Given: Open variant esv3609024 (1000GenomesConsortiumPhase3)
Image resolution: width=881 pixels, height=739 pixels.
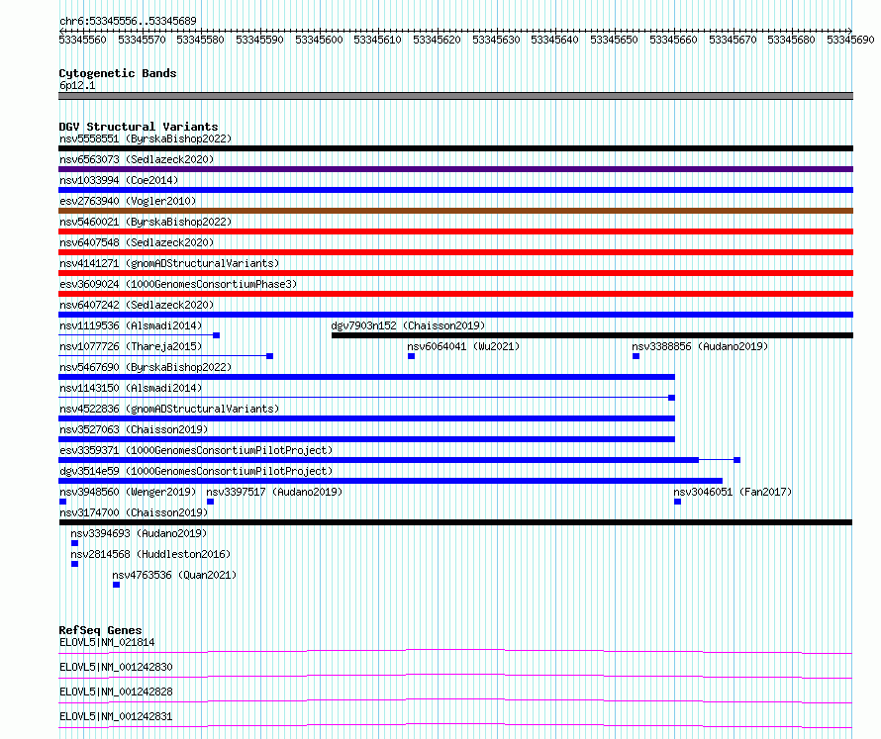Looking at the screenshot, I should [x=178, y=284].
